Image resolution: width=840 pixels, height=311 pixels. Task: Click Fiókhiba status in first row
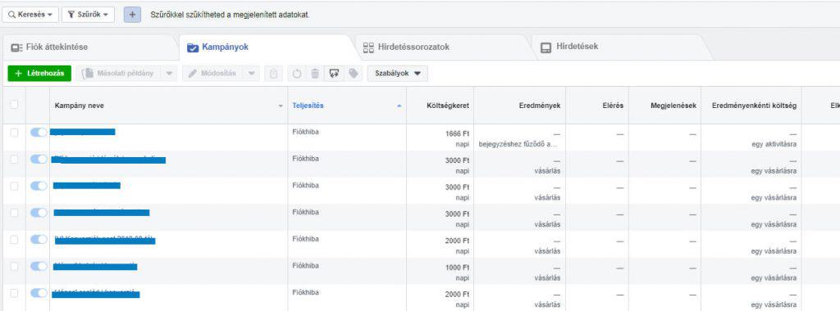(305, 132)
